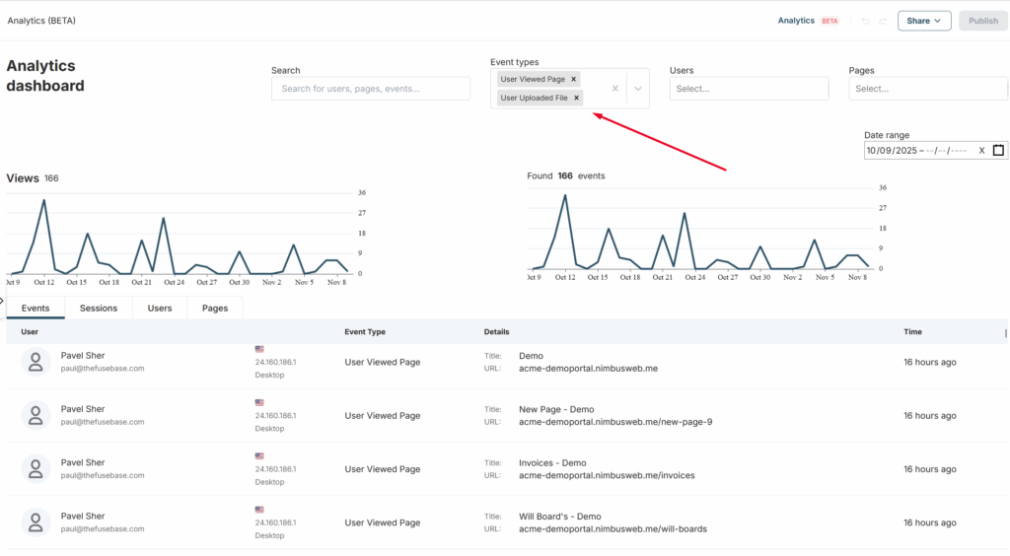Screen dimensions: 1010x556
Task: Clear the date range with X
Action: pyautogui.click(x=981, y=150)
